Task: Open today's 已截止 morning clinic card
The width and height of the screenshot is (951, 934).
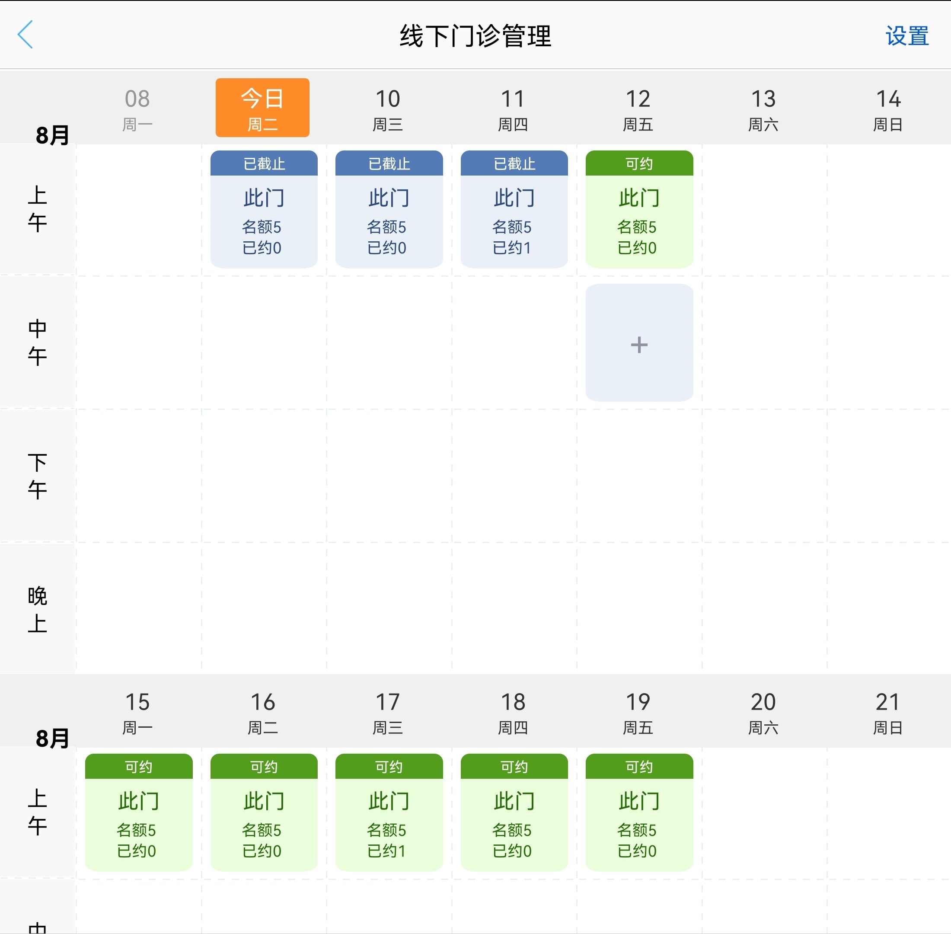Action: click(x=264, y=209)
